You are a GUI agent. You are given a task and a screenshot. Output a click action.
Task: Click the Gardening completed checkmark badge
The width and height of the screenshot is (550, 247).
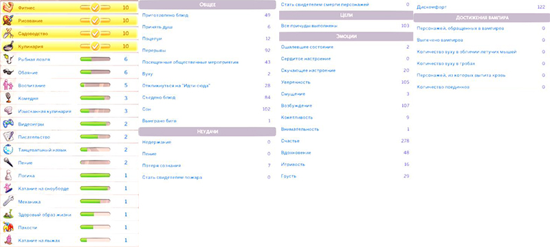pos(95,34)
